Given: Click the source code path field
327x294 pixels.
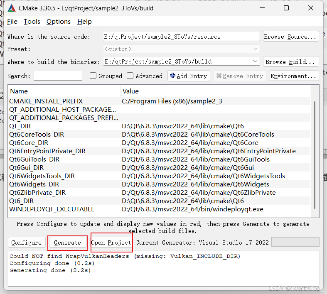Looking at the screenshot, I should click(182, 37).
